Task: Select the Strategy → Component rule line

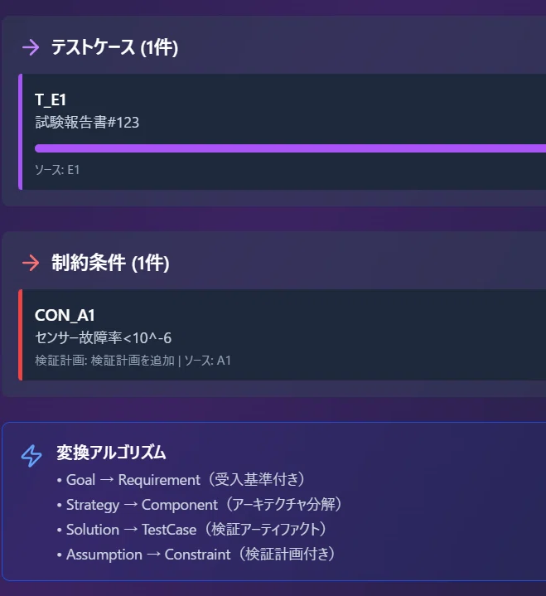Action: 200,505
